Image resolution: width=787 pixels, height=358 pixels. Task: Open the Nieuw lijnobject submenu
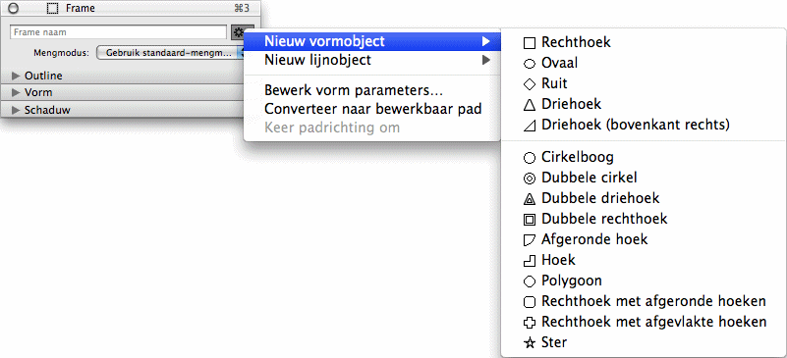point(372,60)
